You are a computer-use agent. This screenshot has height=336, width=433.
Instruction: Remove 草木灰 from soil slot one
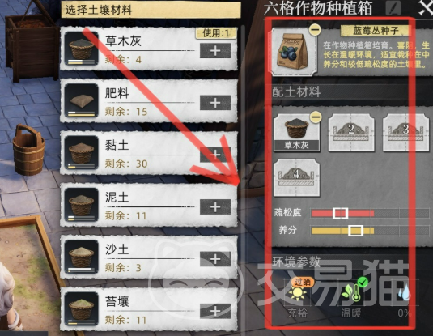(x=316, y=117)
